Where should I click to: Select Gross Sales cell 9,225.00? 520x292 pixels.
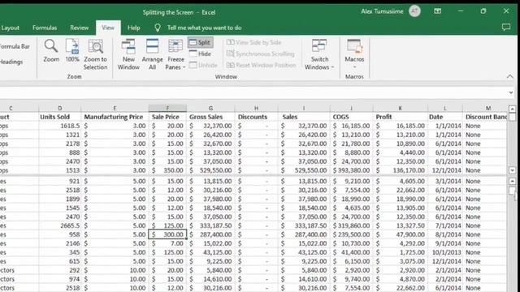coord(211,261)
